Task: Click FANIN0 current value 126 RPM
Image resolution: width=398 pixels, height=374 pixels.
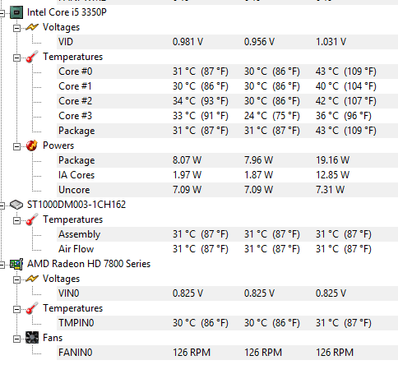Action: 192,353
